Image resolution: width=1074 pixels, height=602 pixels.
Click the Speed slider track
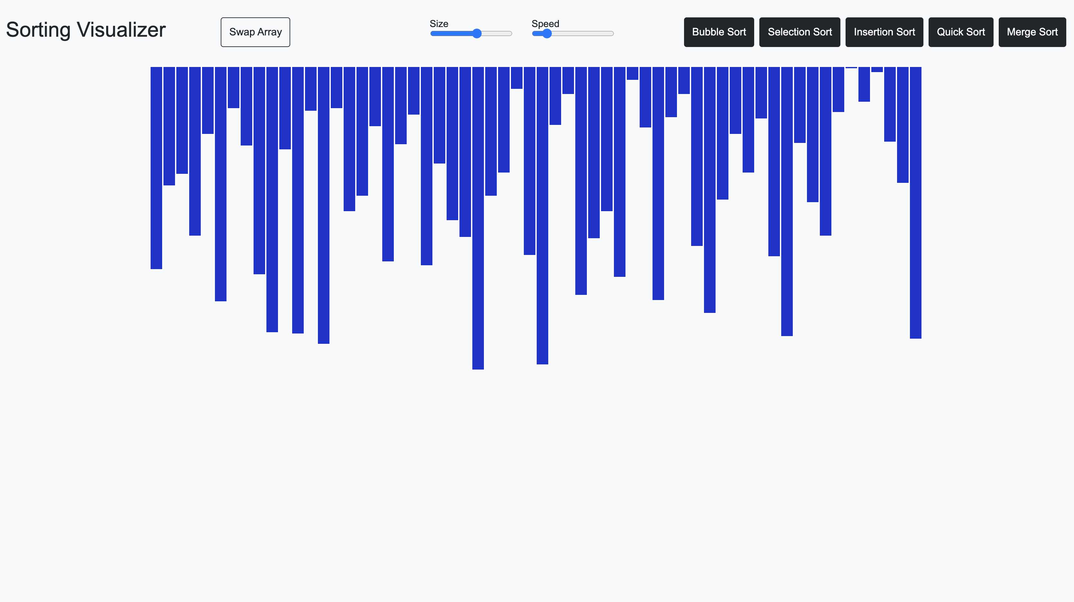coord(584,33)
